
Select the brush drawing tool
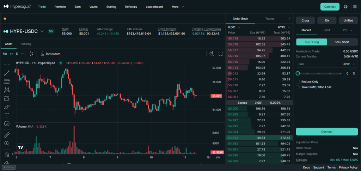(x=7, y=107)
